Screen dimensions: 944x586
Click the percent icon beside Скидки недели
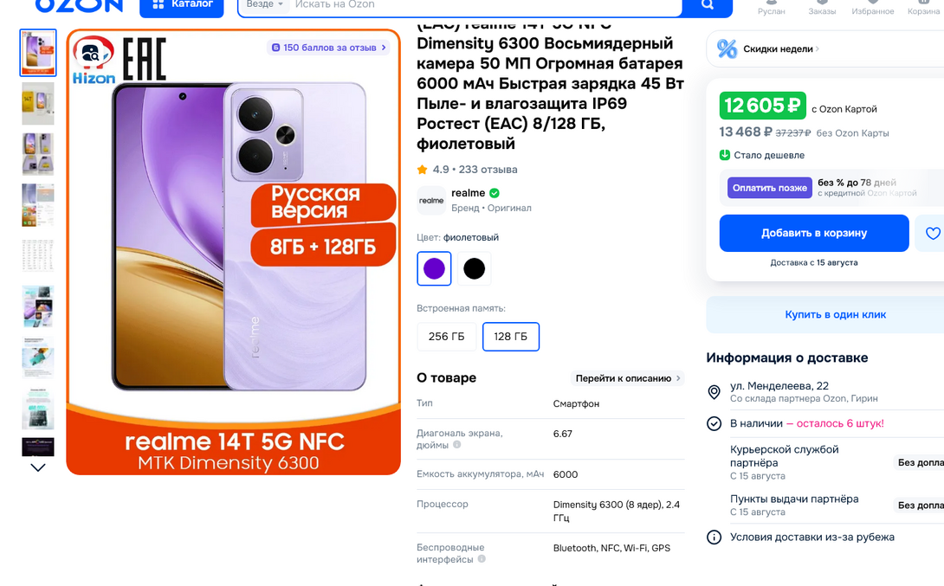(x=727, y=49)
